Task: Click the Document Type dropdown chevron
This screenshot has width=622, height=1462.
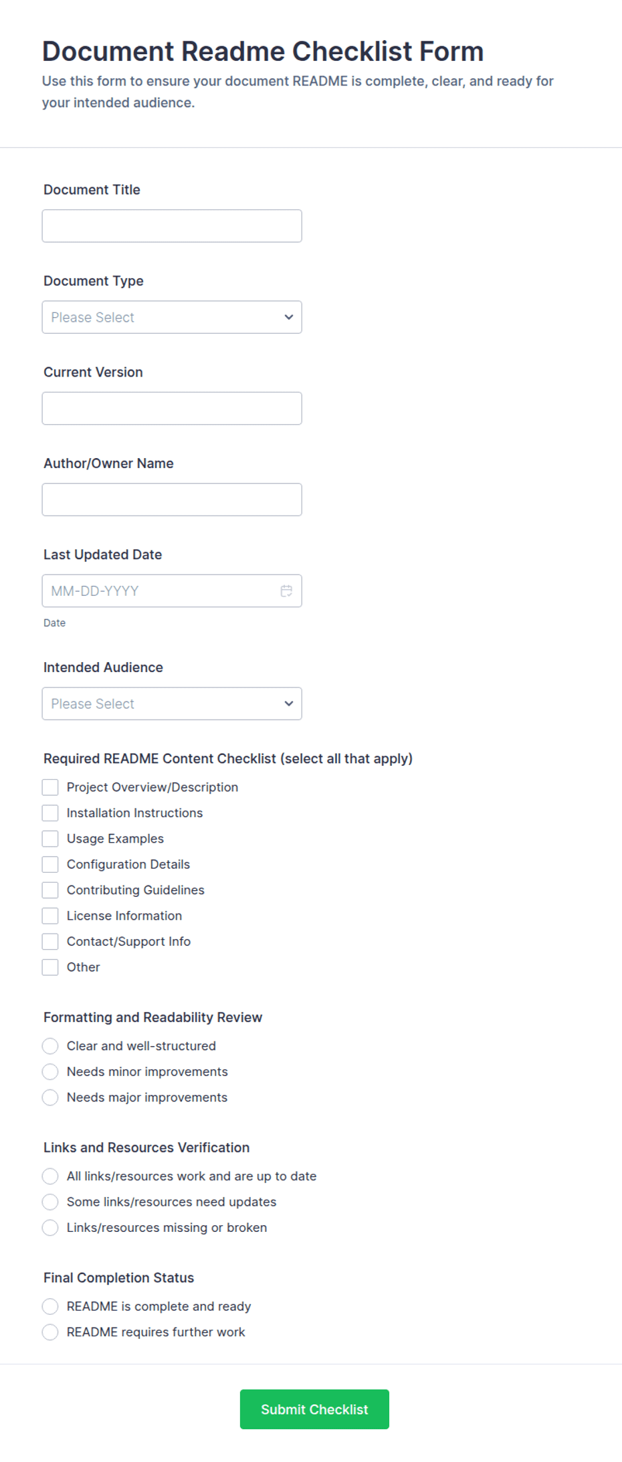Action: coord(289,317)
